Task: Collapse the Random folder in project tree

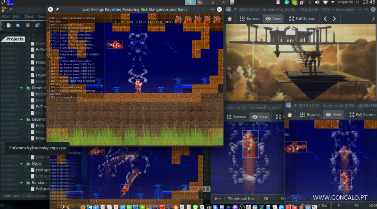Action: (x=21, y=183)
